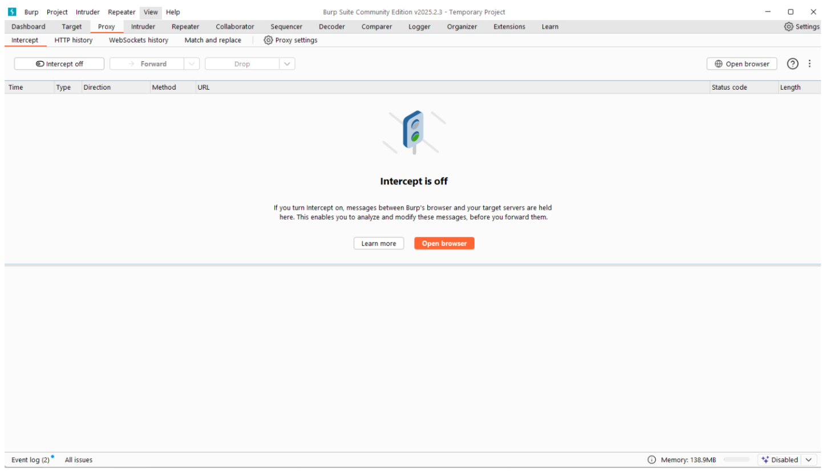Open the Burp menu
826x476 pixels.
31,12
